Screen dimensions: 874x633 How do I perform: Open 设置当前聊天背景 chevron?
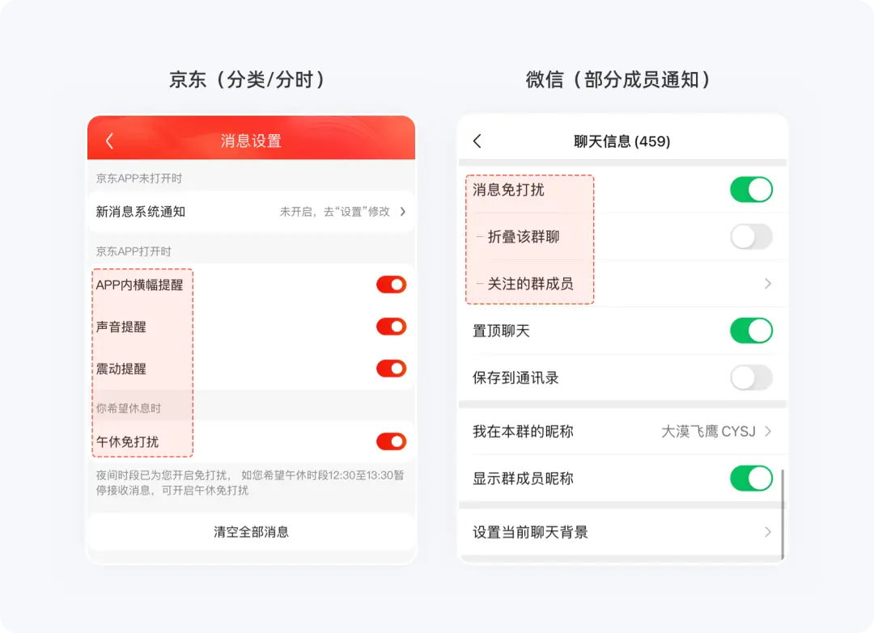point(767,532)
